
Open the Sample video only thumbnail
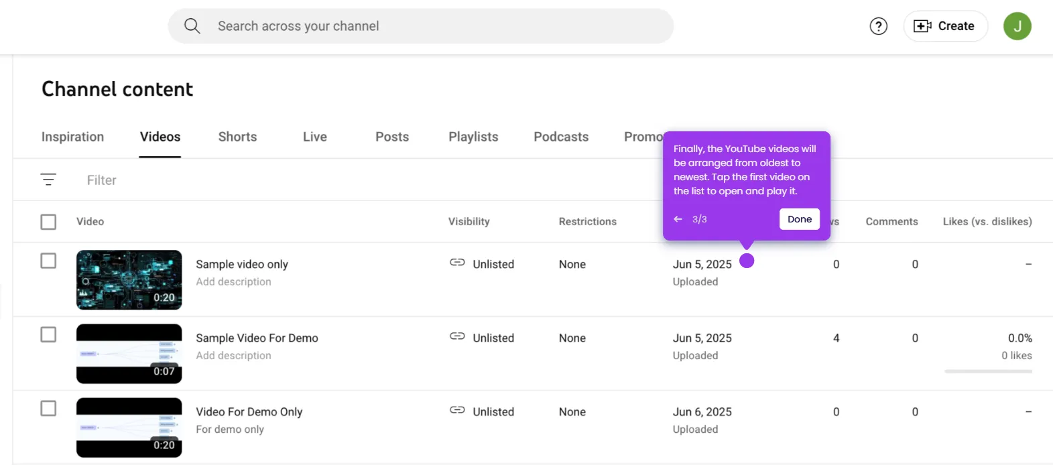[x=129, y=280]
